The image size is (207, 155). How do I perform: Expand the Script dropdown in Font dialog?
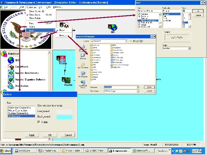point(189,49)
